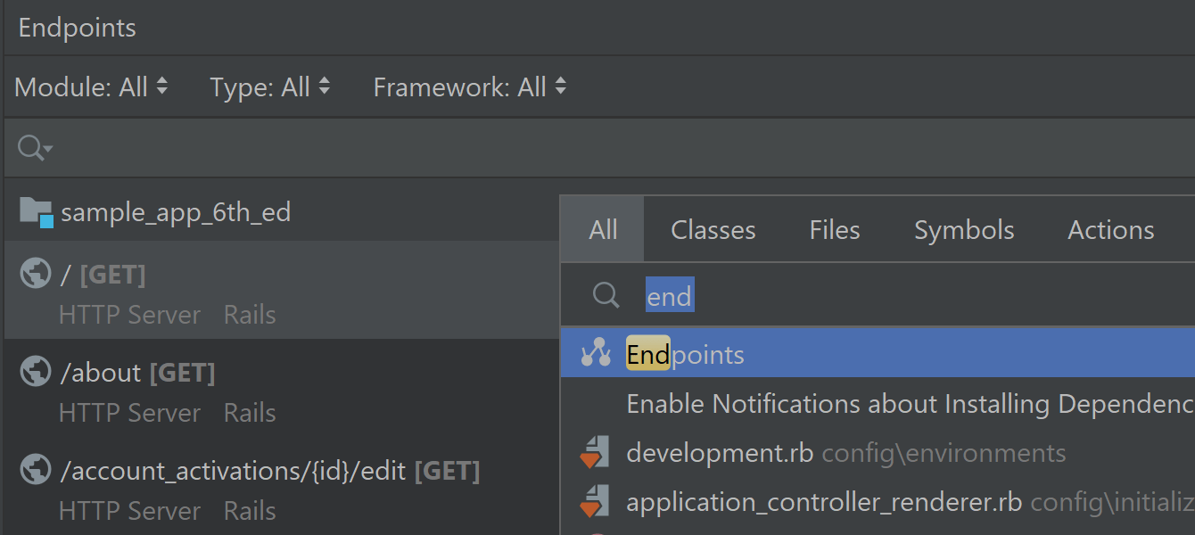Image resolution: width=1195 pixels, height=535 pixels.
Task: Click the sample_app_6th_ed module folder icon
Action: [x=36, y=212]
